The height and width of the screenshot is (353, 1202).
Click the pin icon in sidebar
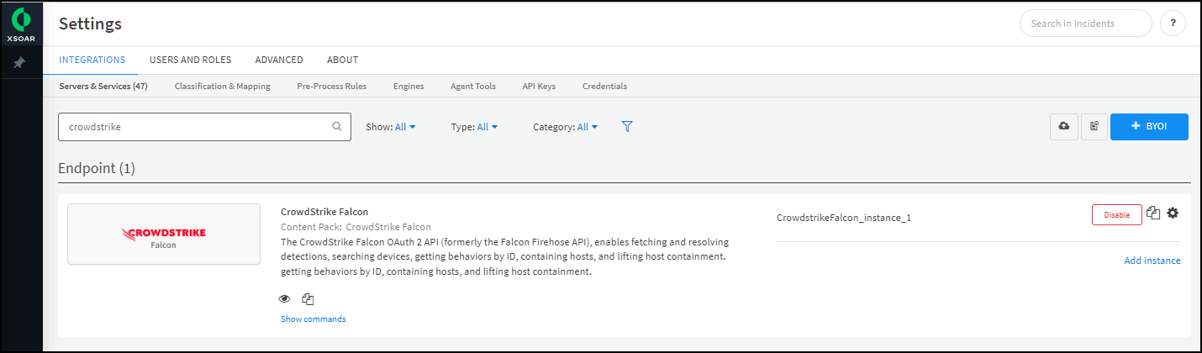(x=20, y=63)
